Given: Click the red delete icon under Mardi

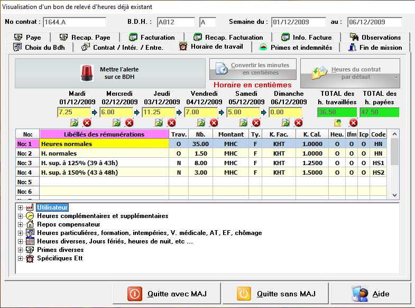Looking at the screenshot, I should (87, 123).
